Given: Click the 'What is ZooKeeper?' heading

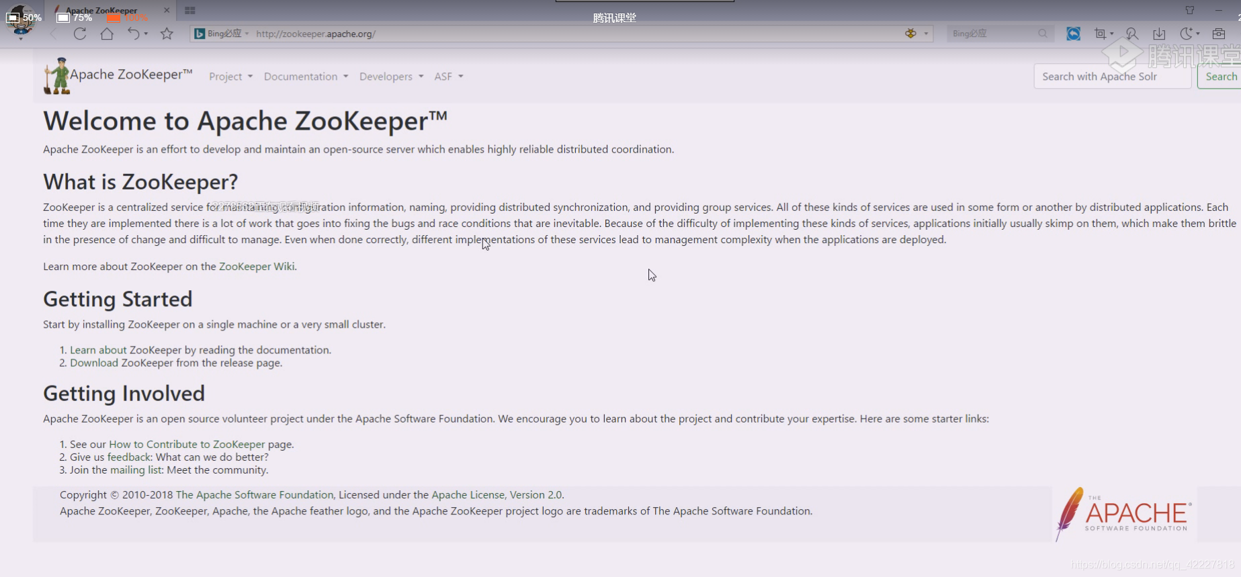Looking at the screenshot, I should pyautogui.click(x=140, y=182).
